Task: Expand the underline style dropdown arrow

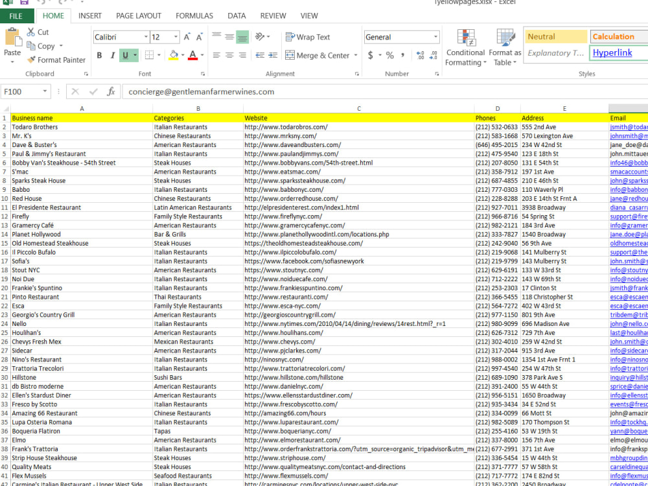Action: [135, 55]
